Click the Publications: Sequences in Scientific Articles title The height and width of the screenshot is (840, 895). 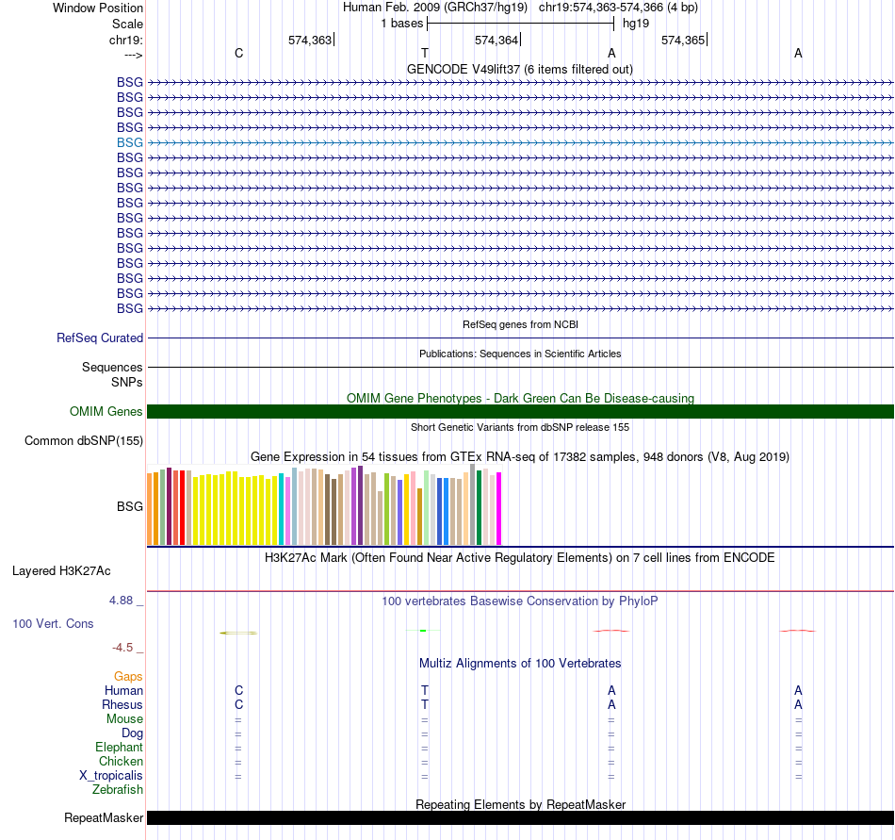coord(520,354)
